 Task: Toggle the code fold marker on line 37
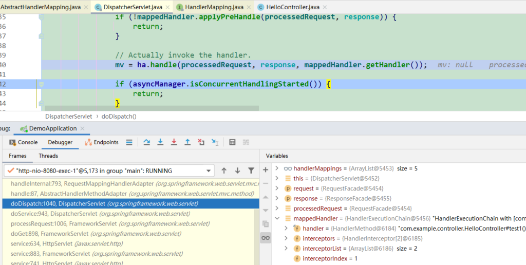(x=41, y=36)
